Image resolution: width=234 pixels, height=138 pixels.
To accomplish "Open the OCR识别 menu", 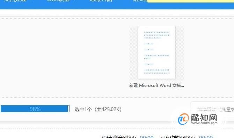I will (59, 1).
